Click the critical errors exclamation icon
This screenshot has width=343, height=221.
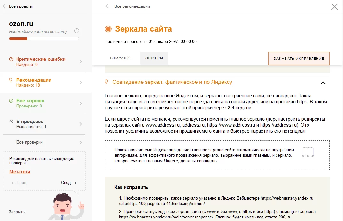tap(11, 59)
